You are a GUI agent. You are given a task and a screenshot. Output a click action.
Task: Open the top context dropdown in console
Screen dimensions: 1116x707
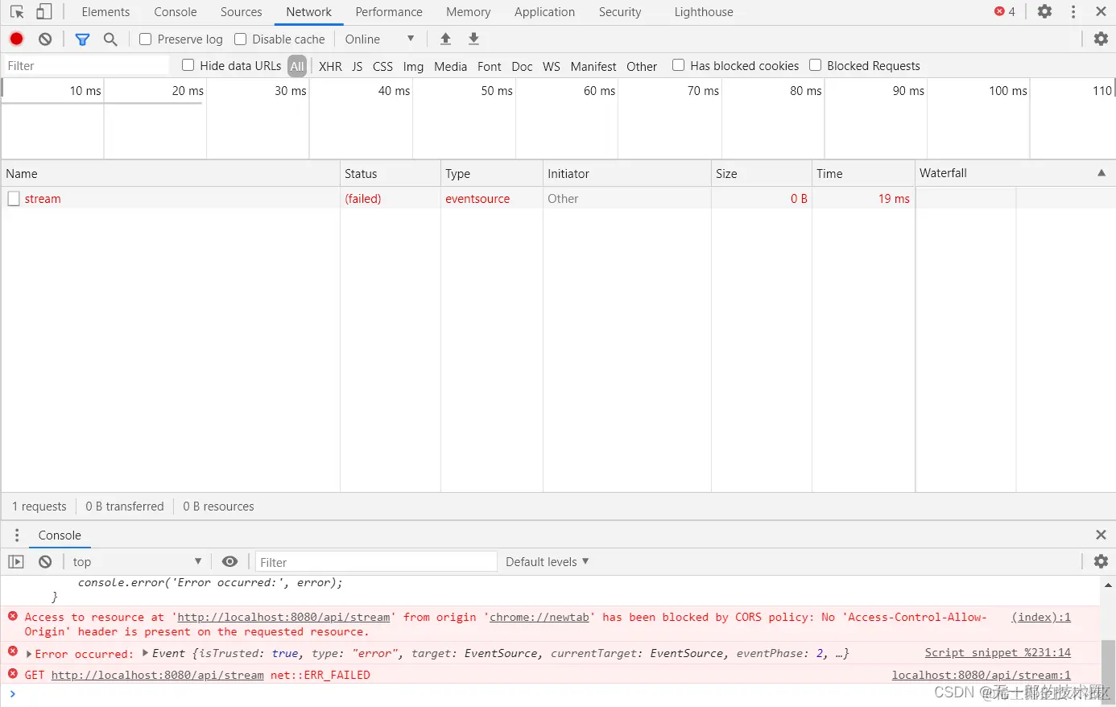[137, 562]
